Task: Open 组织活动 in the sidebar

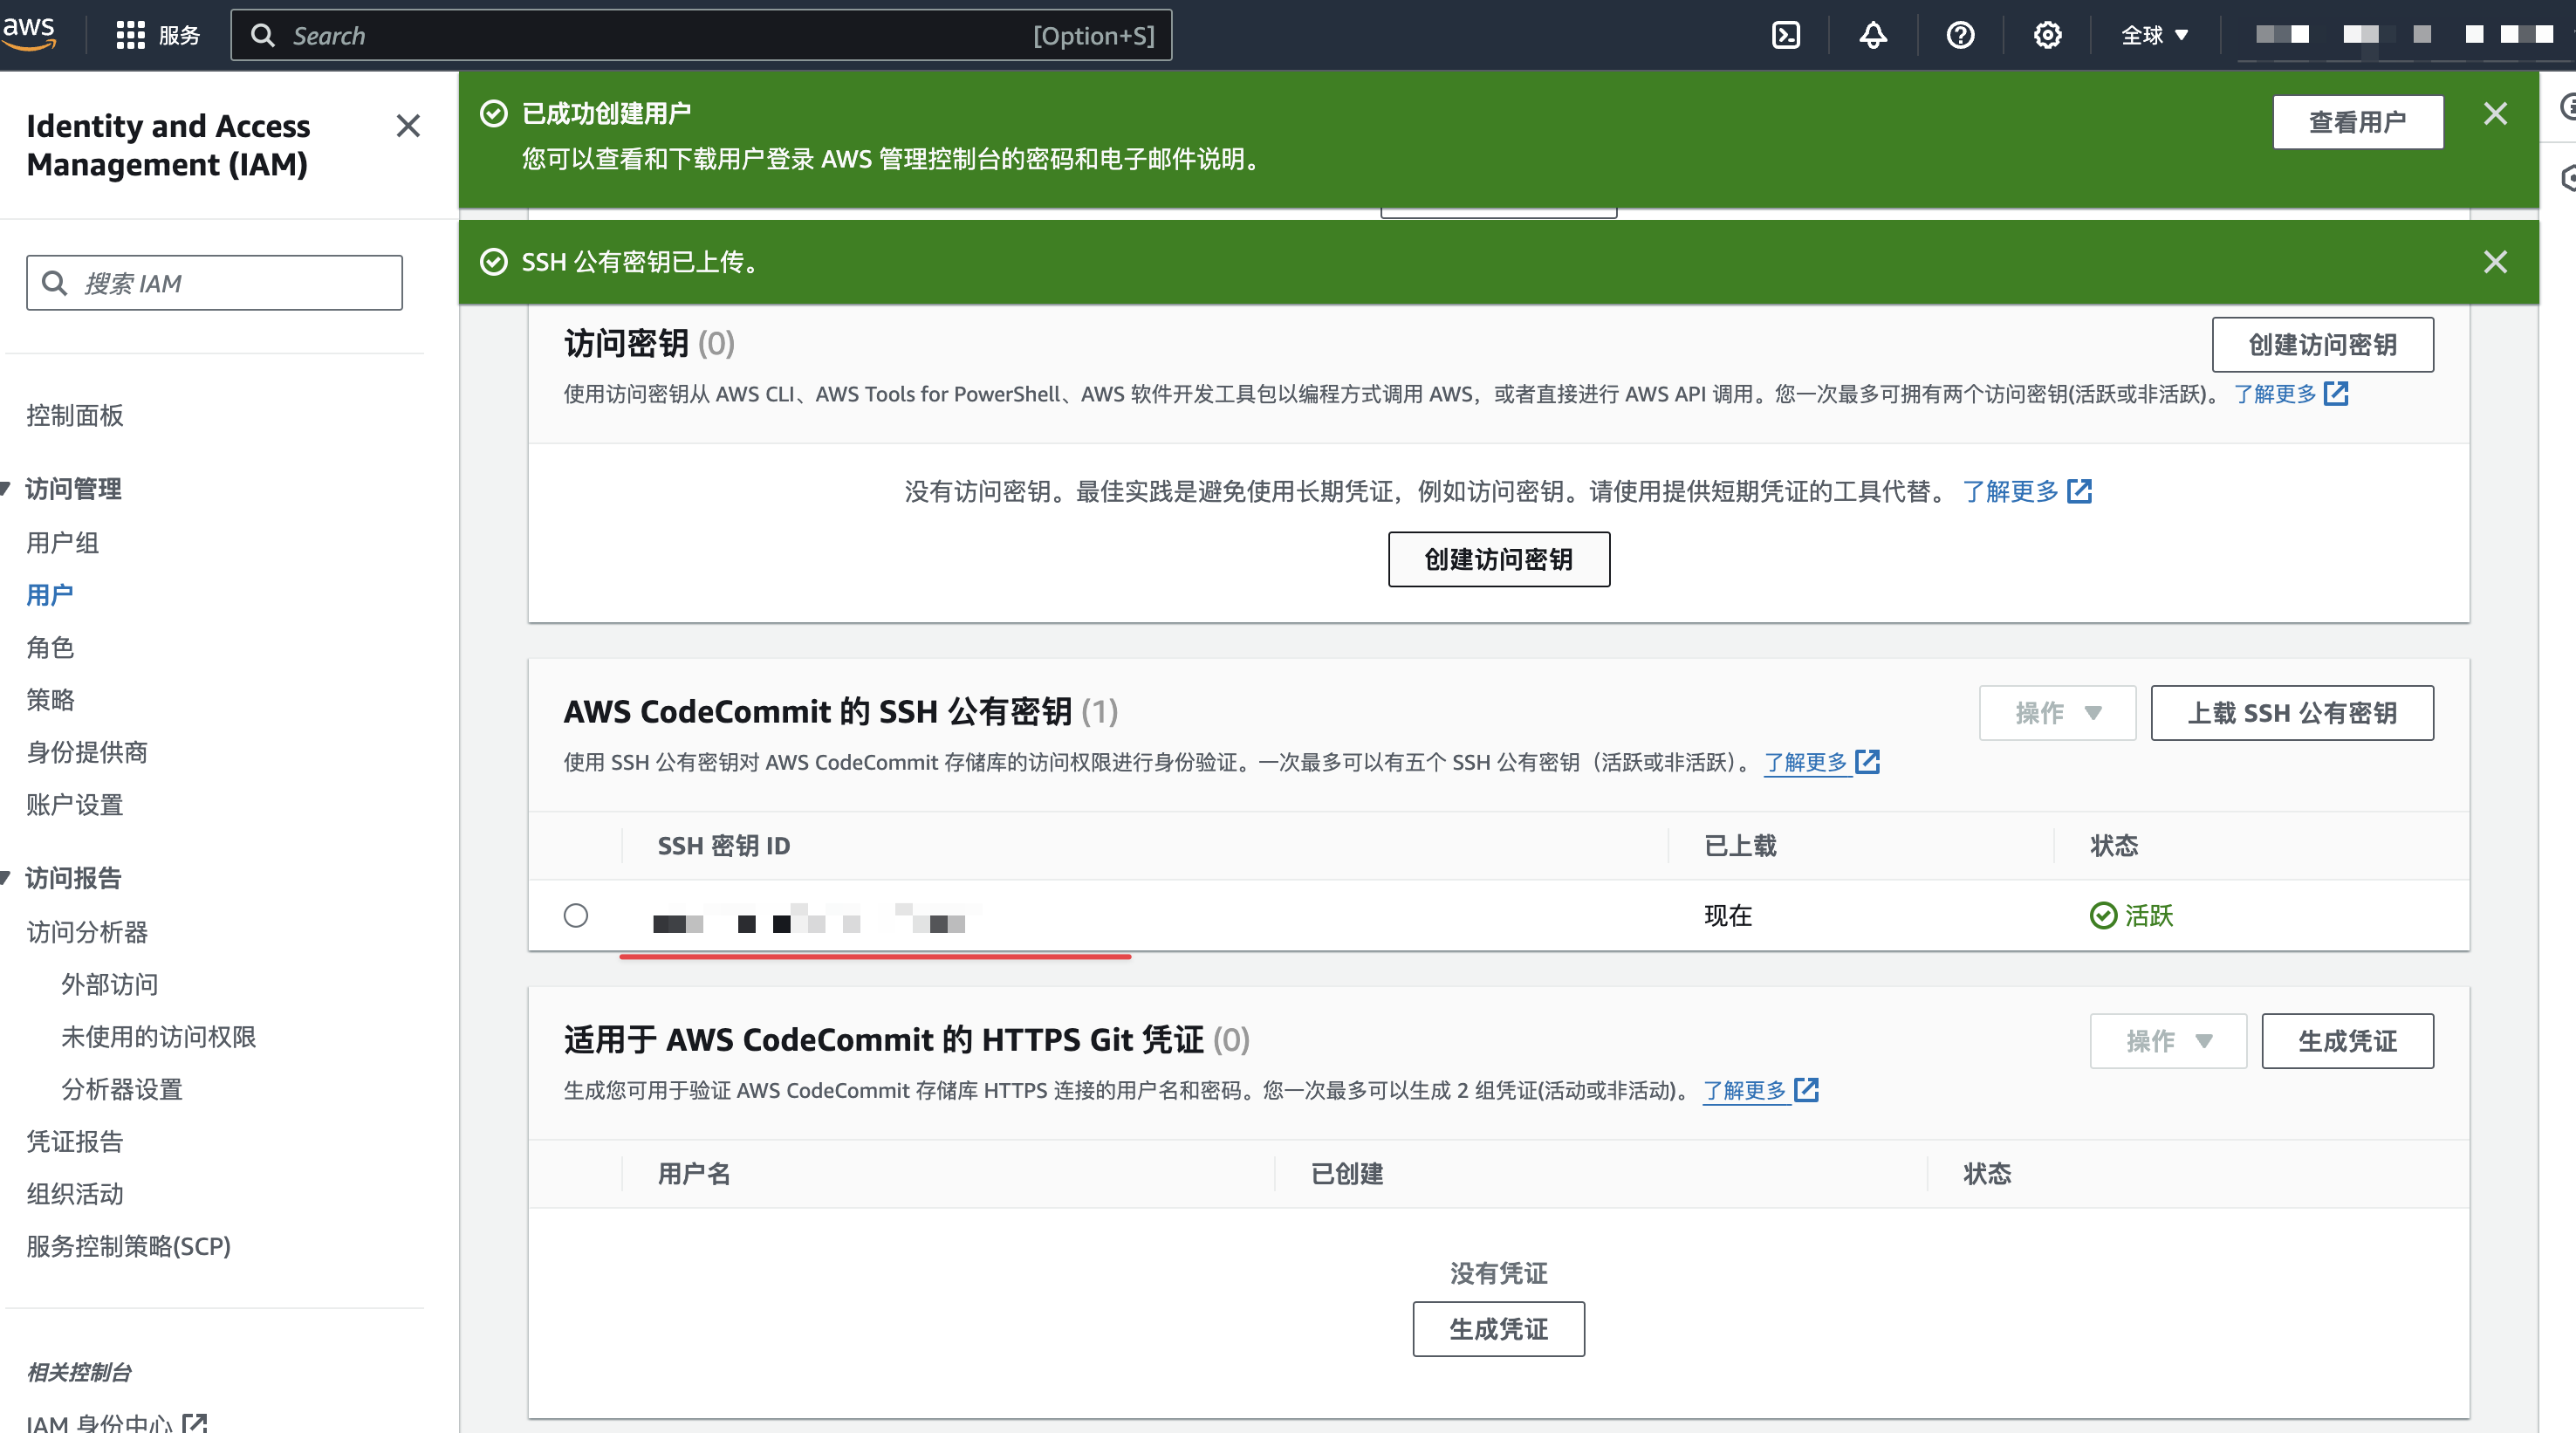Action: click(x=75, y=1193)
